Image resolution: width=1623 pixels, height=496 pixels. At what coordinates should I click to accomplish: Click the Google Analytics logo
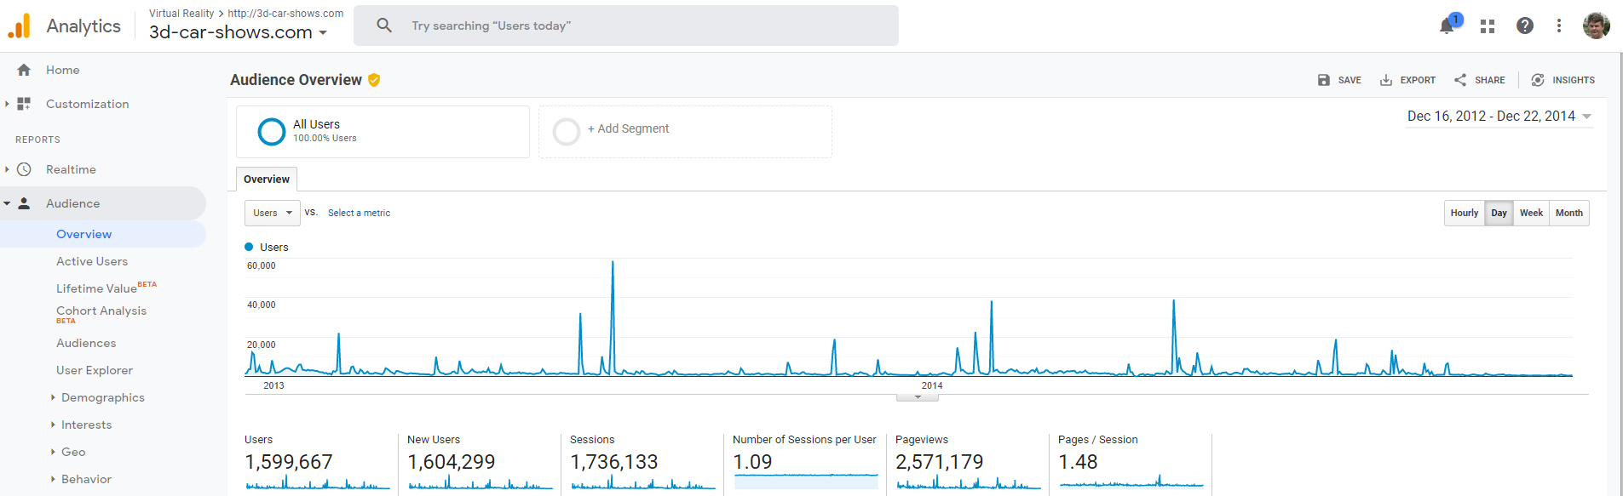tap(19, 26)
